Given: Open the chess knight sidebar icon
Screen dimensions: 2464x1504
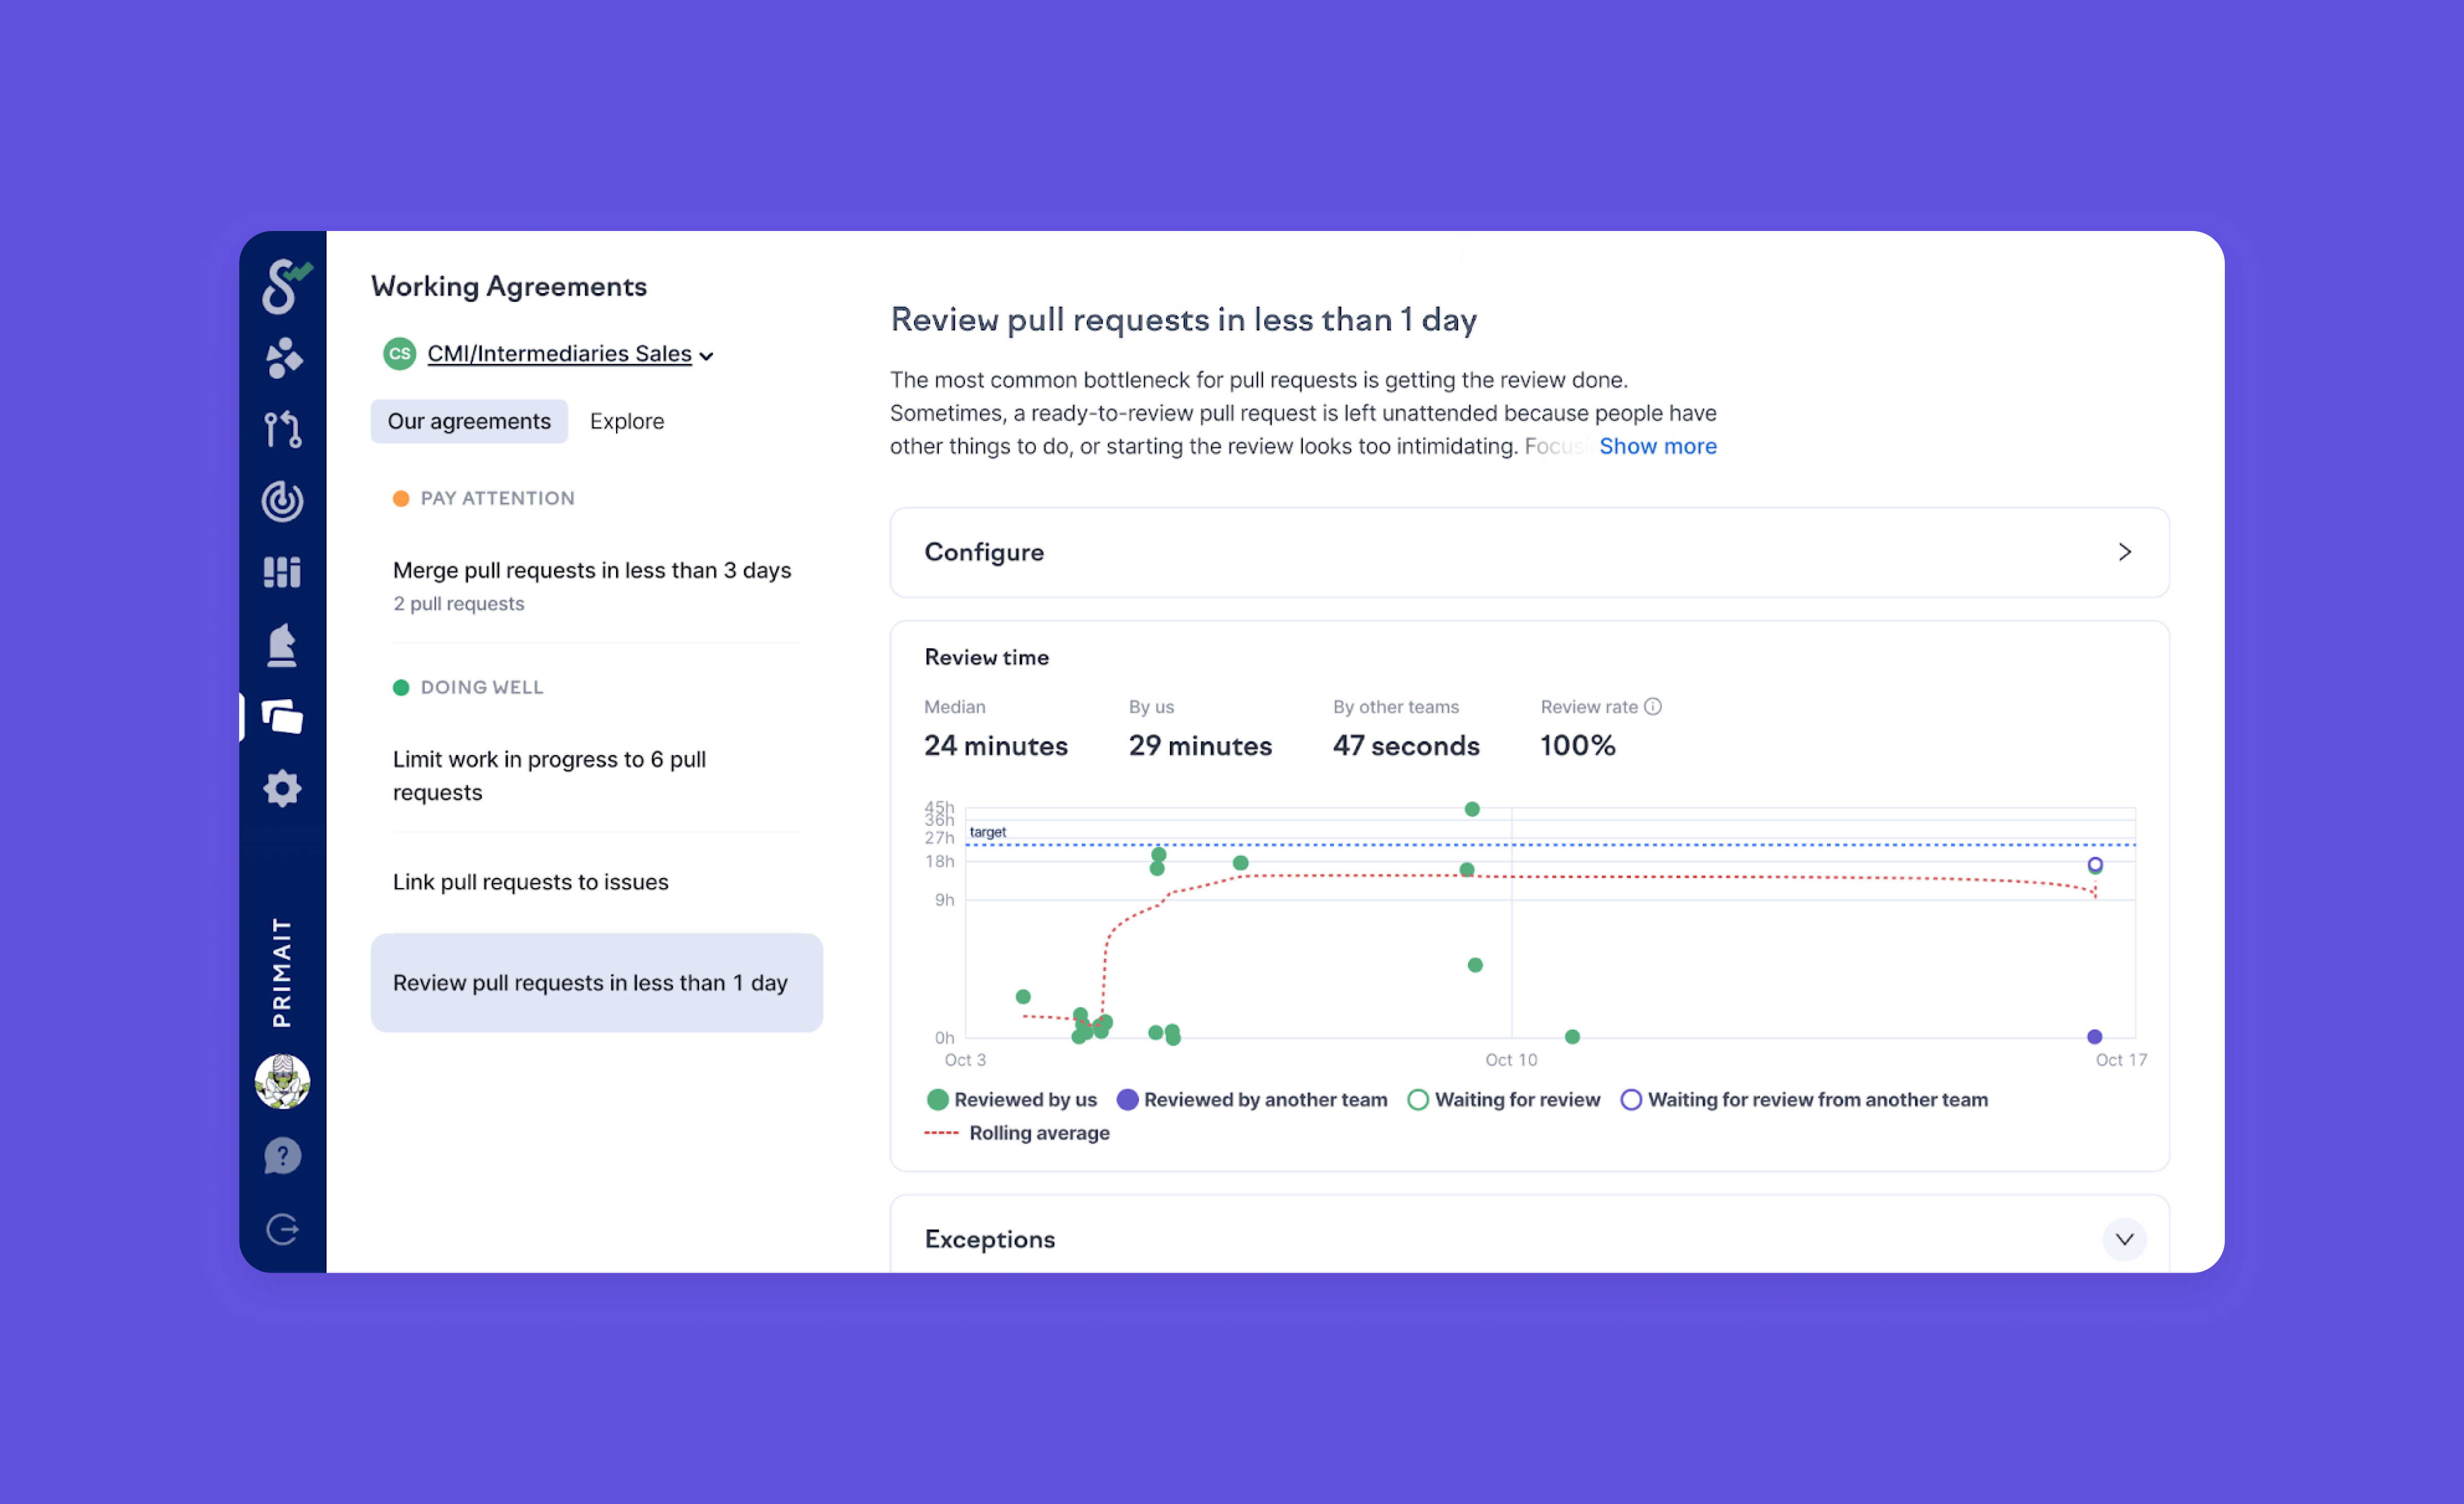Looking at the screenshot, I should coord(283,645).
